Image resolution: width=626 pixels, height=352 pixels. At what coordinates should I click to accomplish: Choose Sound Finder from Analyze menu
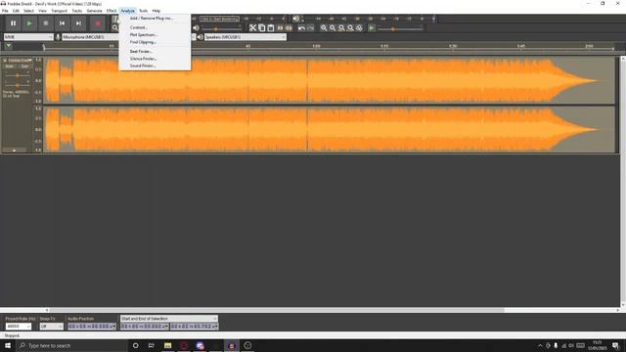(x=155, y=66)
